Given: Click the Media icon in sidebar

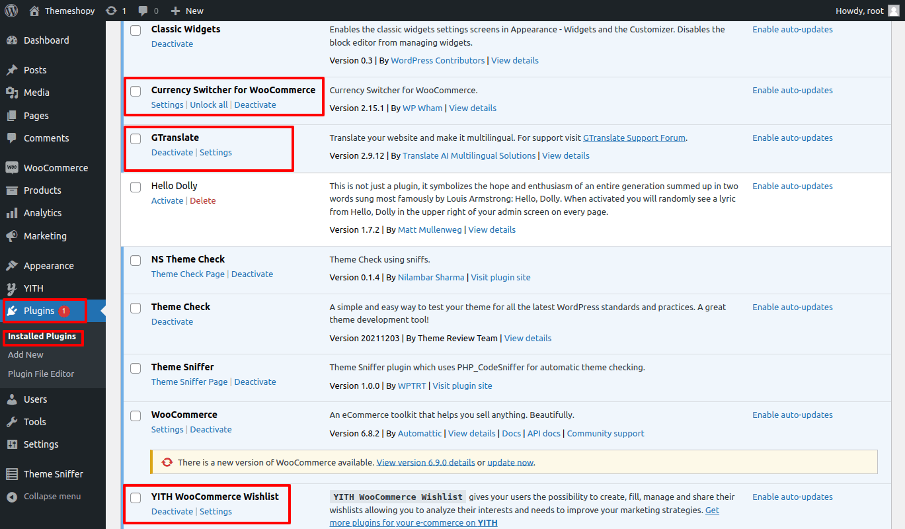Looking at the screenshot, I should pyautogui.click(x=12, y=93).
